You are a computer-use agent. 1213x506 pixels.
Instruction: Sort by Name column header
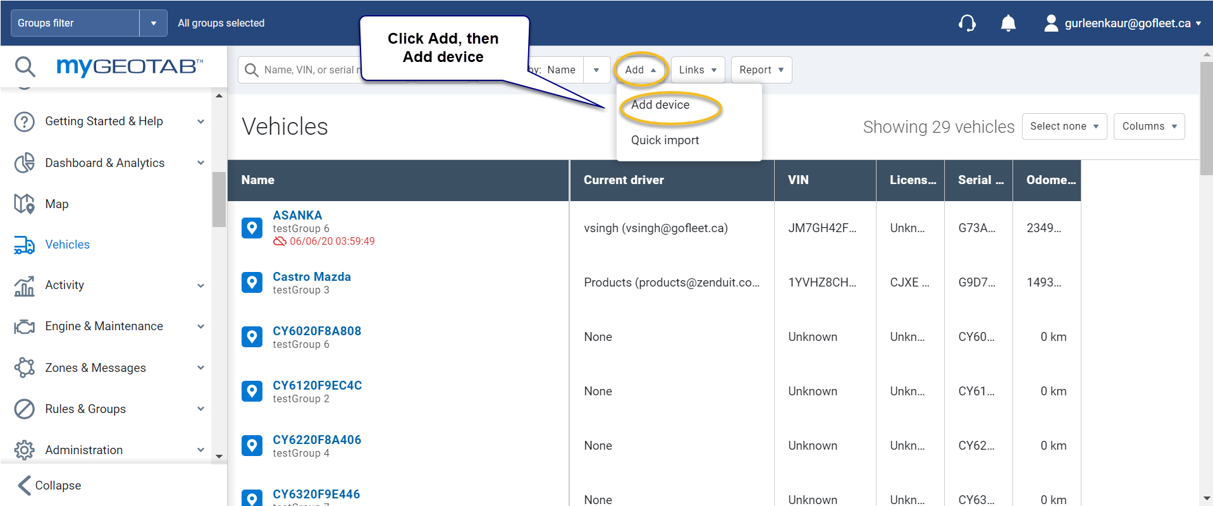[x=398, y=180]
